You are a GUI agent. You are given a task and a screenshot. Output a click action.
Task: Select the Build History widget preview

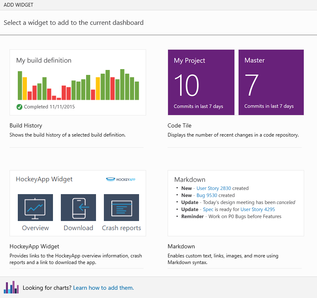coord(78,82)
